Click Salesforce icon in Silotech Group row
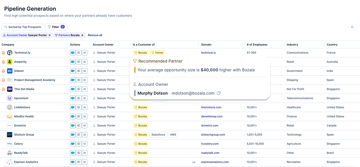This screenshot has width=360, height=167. tap(73, 135)
